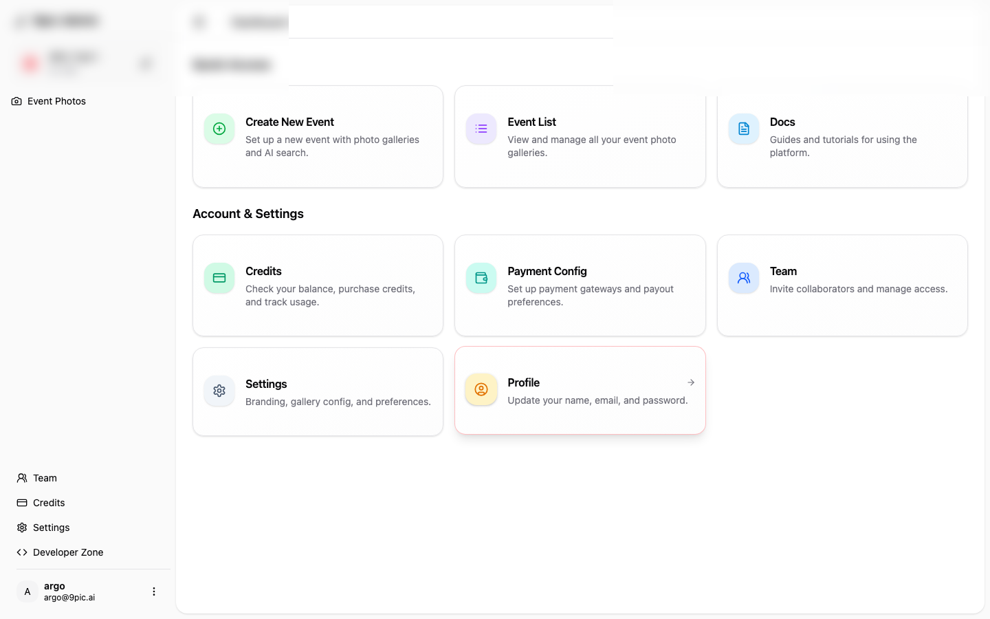990x619 pixels.
Task: Open Settings from the sidebar navigation
Action: [x=51, y=528]
